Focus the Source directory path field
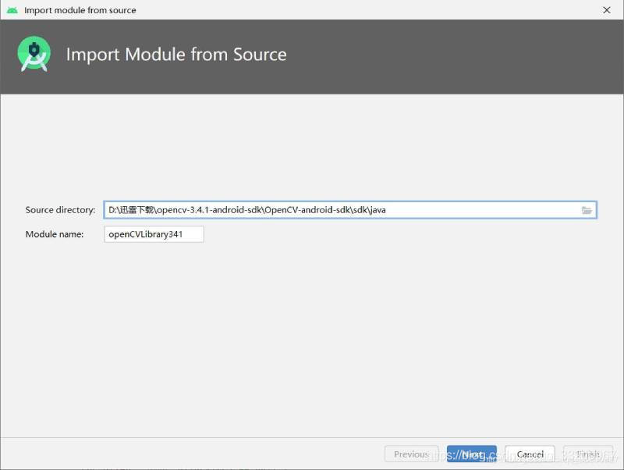The image size is (624, 470). click(x=343, y=210)
